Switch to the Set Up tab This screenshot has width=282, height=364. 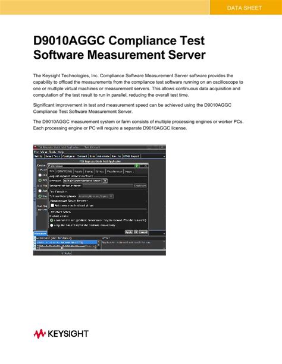(x=39, y=156)
